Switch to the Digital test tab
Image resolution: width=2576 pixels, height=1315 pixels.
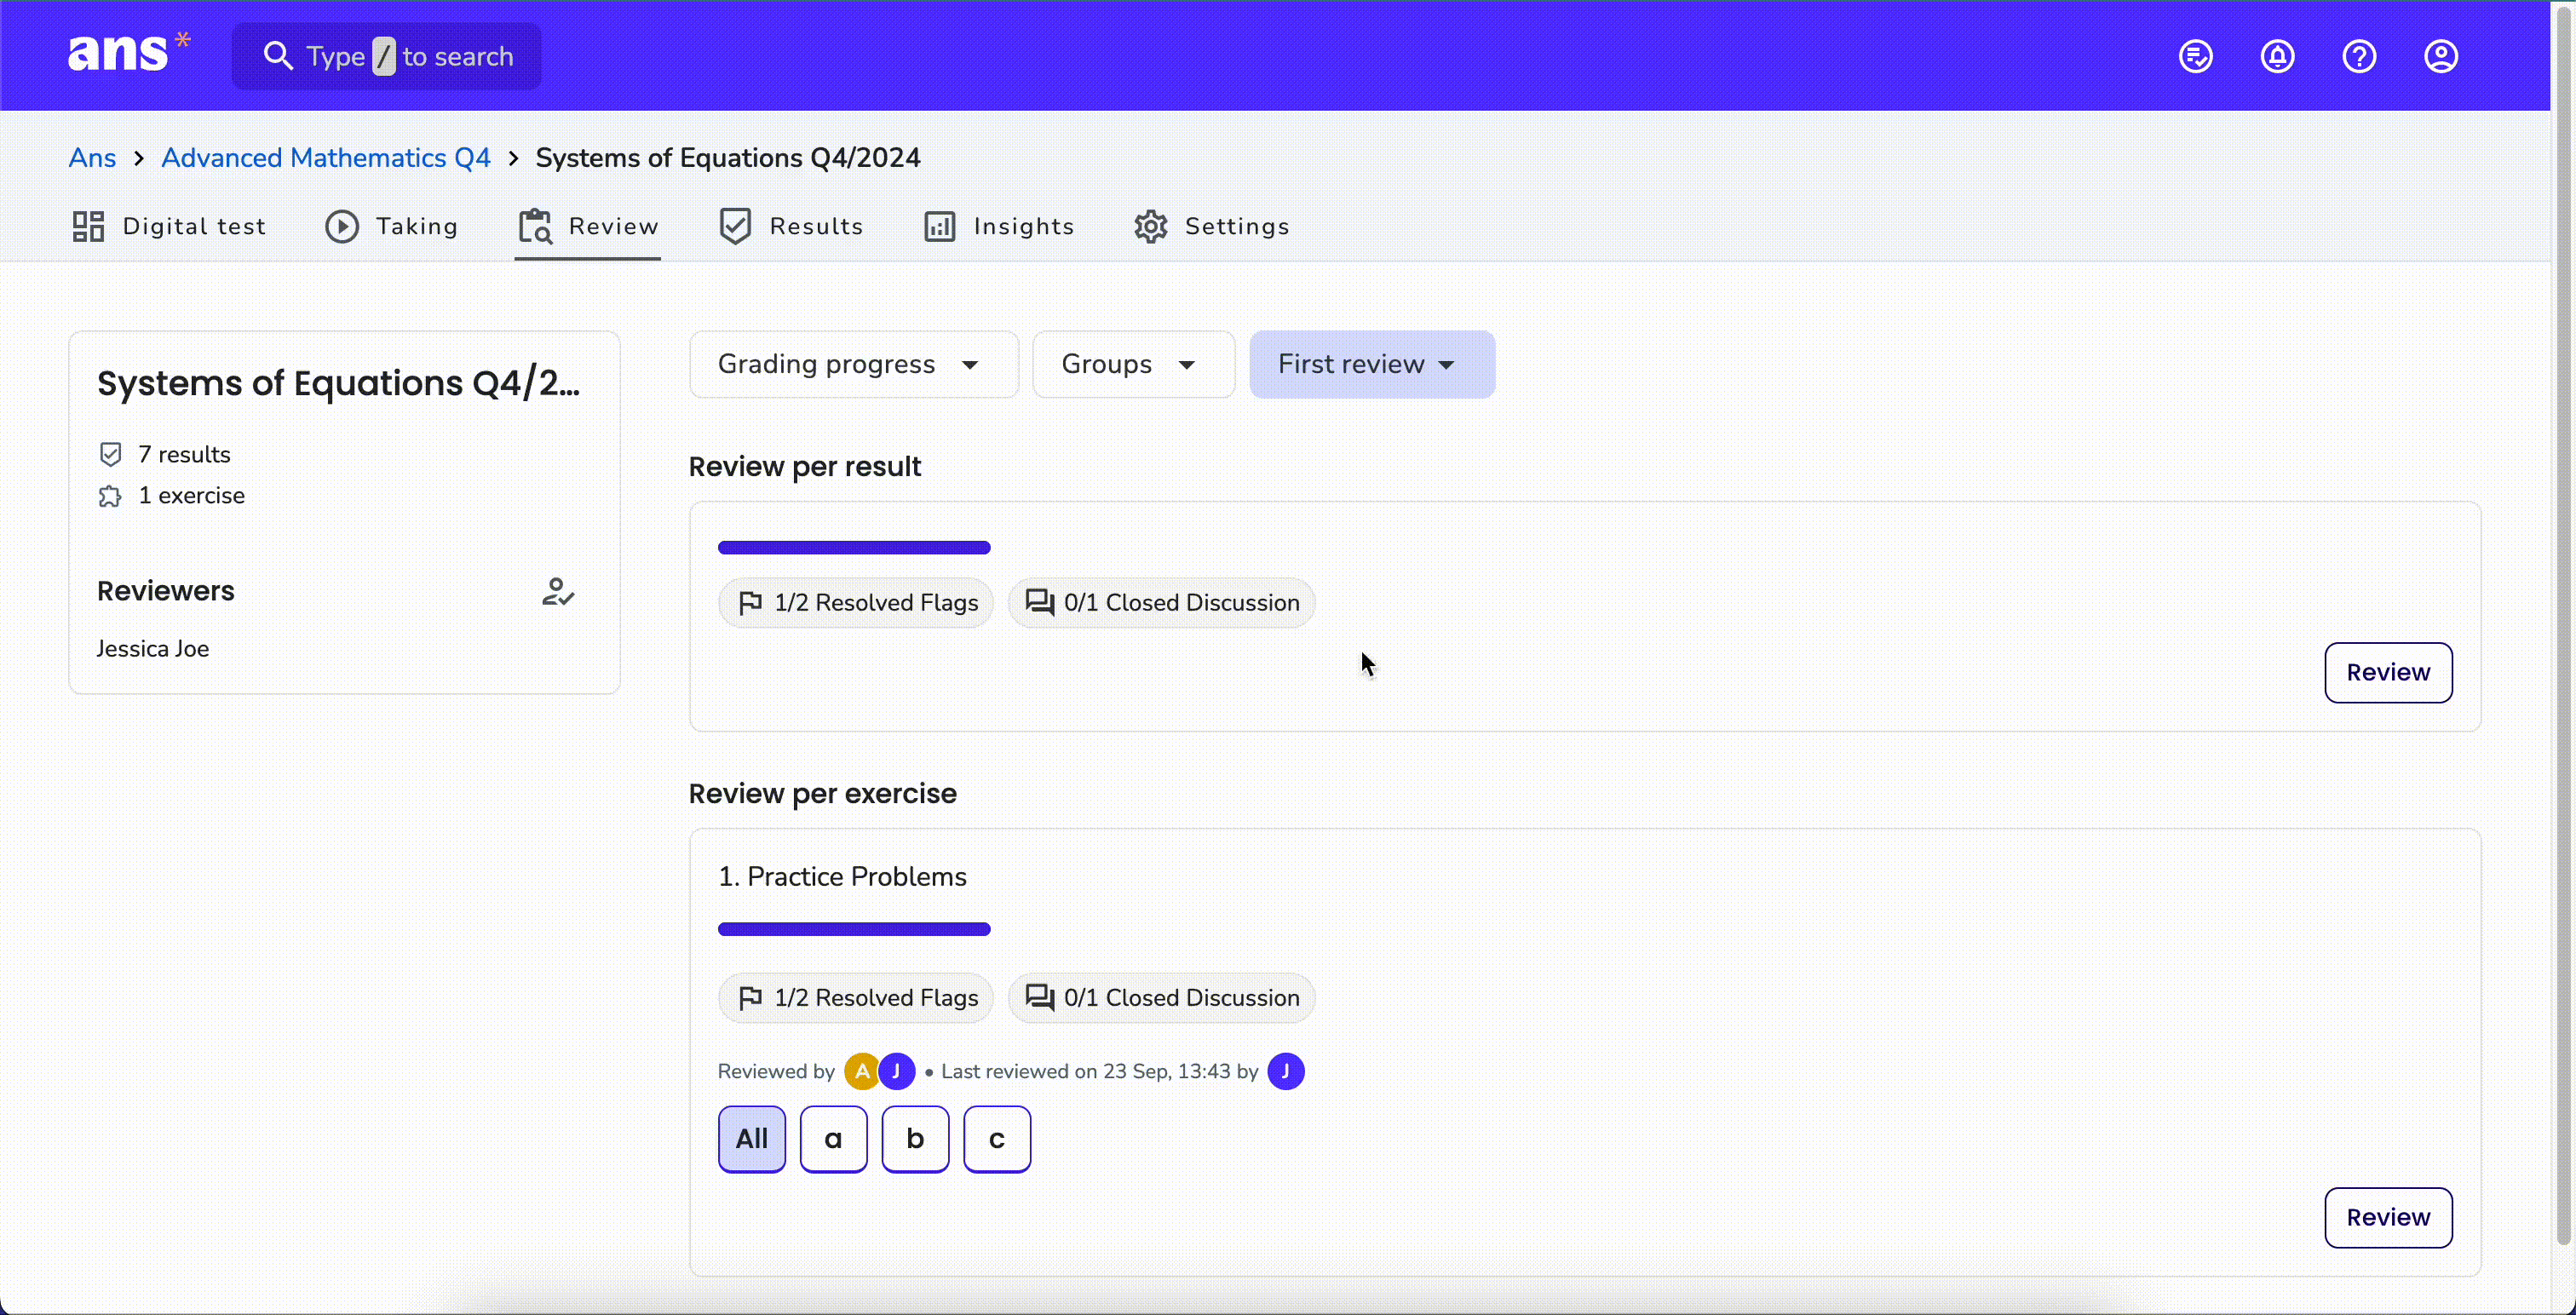click(169, 226)
